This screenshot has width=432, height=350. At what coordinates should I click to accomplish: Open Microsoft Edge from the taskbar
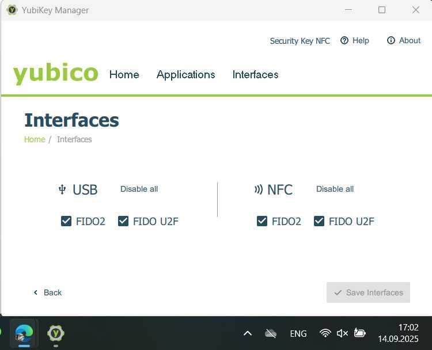(x=24, y=333)
